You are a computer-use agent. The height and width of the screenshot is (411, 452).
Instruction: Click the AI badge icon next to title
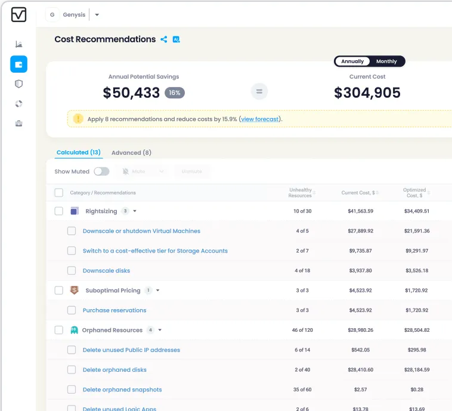click(176, 39)
